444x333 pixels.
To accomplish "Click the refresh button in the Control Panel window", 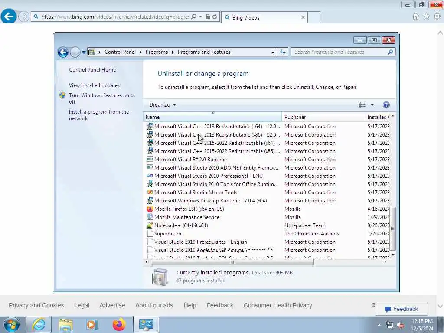I will (283, 52).
